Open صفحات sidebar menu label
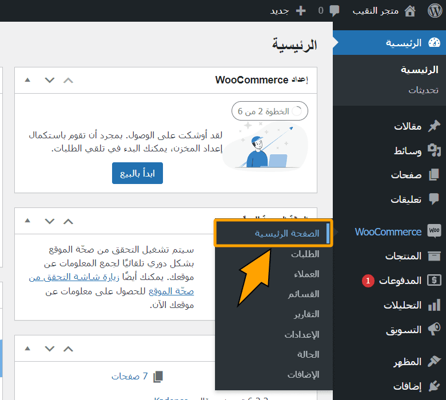The image size is (446, 400). coord(406,175)
